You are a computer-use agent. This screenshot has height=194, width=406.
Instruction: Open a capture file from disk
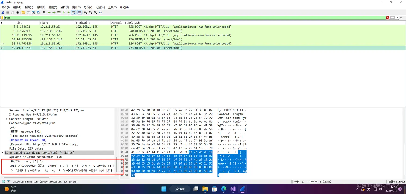[23, 13]
